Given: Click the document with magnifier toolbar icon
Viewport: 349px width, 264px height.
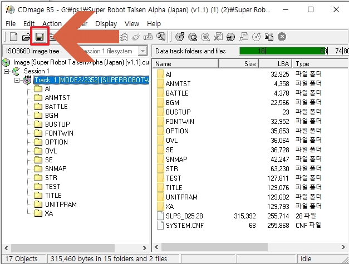Looking at the screenshot, I should [161, 37].
